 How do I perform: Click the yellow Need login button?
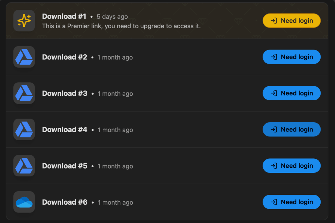coord(291,21)
